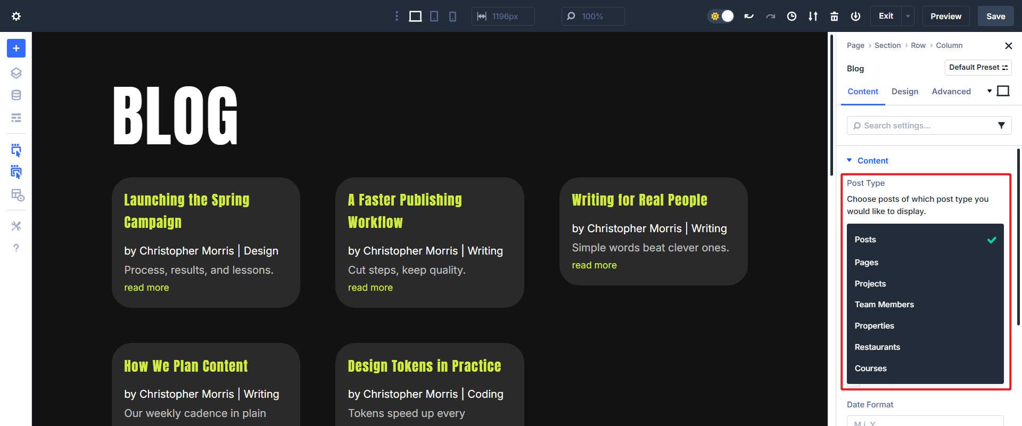Expand the arrow next to Exit
The width and height of the screenshot is (1022, 426).
coord(908,17)
